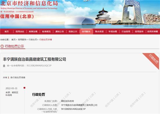This screenshot has width=160, height=114.
Task: Open the 政策法规 menu item
Action: 33,32
